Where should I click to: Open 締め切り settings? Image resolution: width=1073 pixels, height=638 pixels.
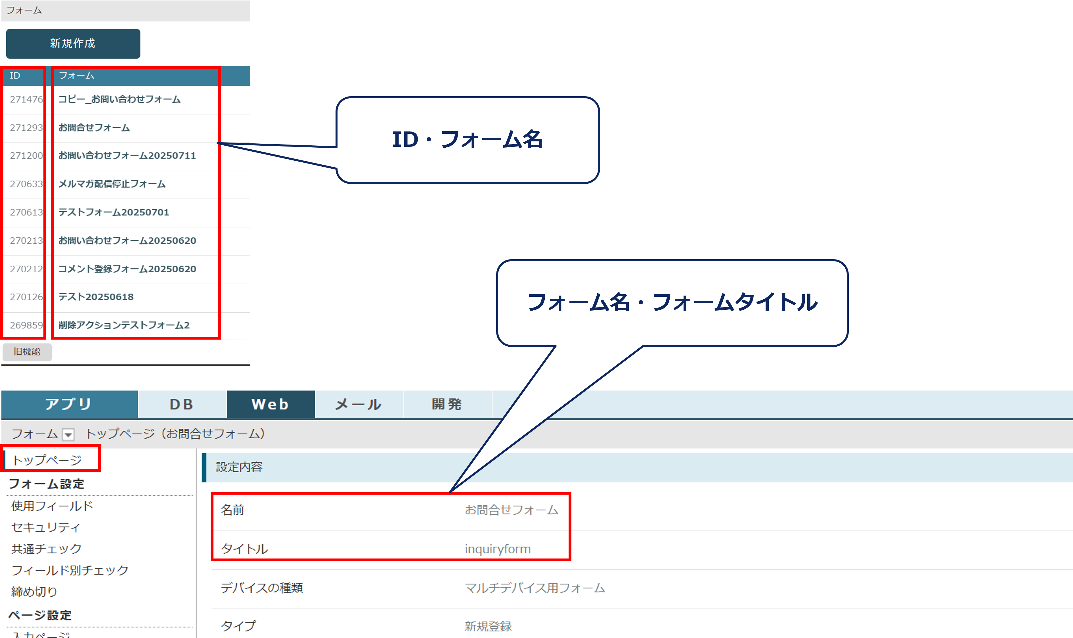34,592
